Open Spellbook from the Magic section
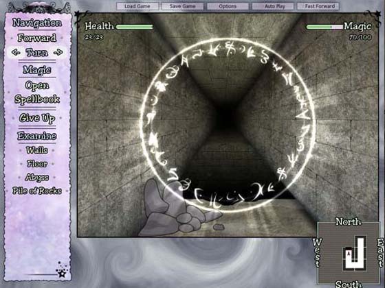385x288 pixels. coord(37,93)
